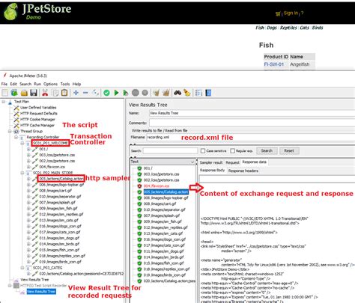Click the binoculars Search toolbar icon
Image resolution: width=355 pixels, height=303 pixels.
(x=177, y=93)
